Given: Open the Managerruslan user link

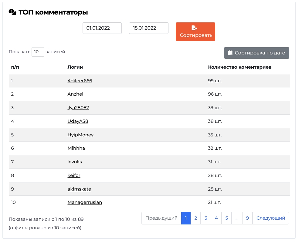Looking at the screenshot, I should [x=85, y=202].
